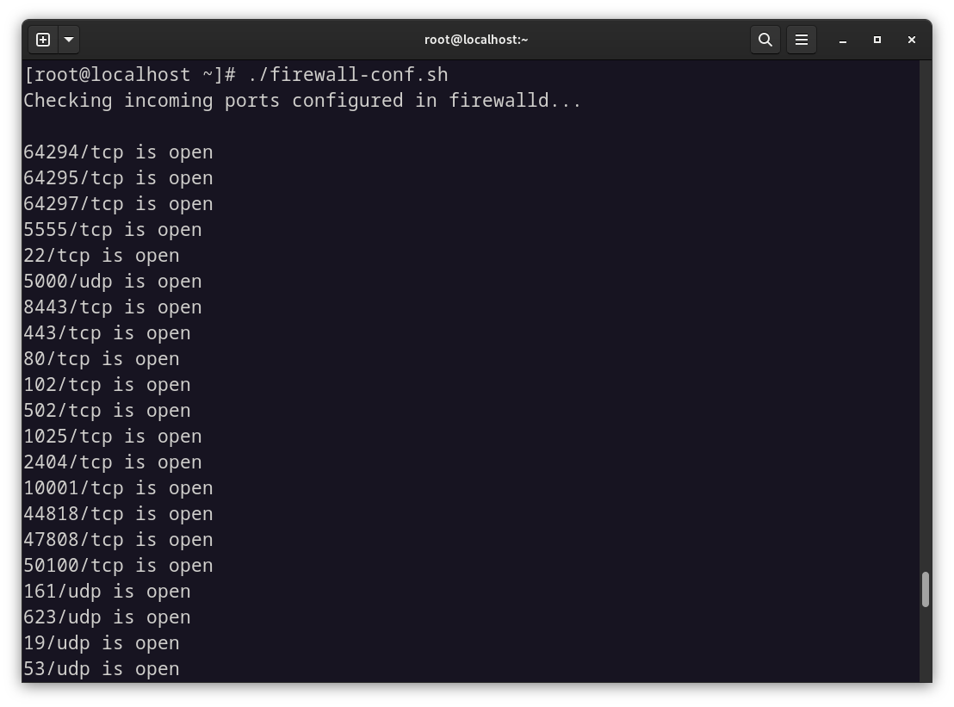Open the profile dropdown beside the new tab button
This screenshot has width=954, height=707.
[x=68, y=39]
